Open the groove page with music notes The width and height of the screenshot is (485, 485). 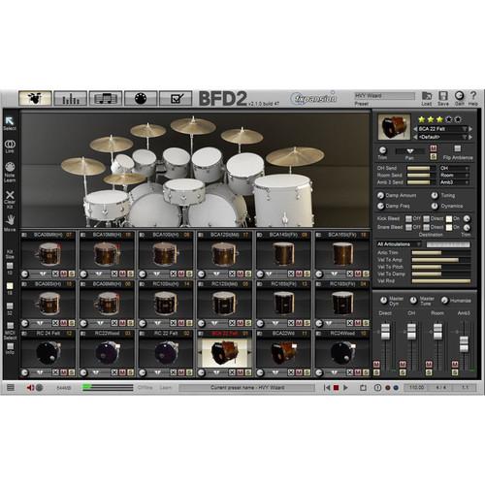point(106,98)
